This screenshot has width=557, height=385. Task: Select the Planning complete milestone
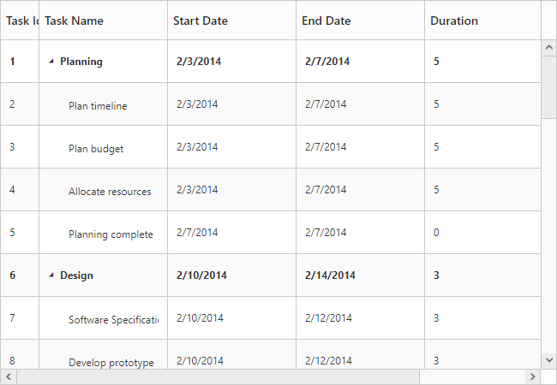(x=111, y=234)
